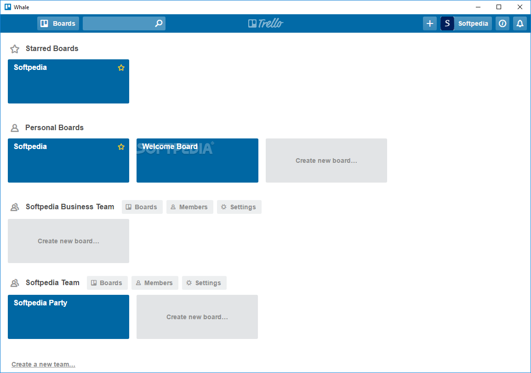The width and height of the screenshot is (531, 373).
Task: Click the Starred Boards star icon
Action: (x=15, y=49)
